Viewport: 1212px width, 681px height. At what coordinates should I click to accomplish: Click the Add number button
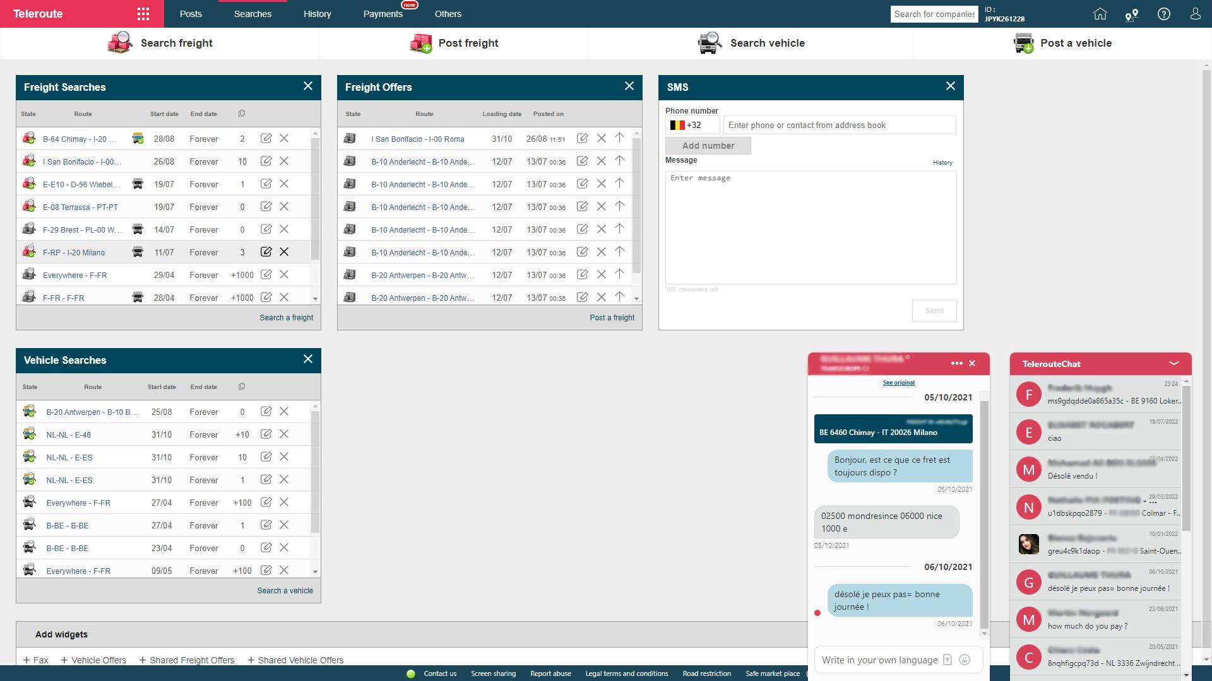[708, 146]
